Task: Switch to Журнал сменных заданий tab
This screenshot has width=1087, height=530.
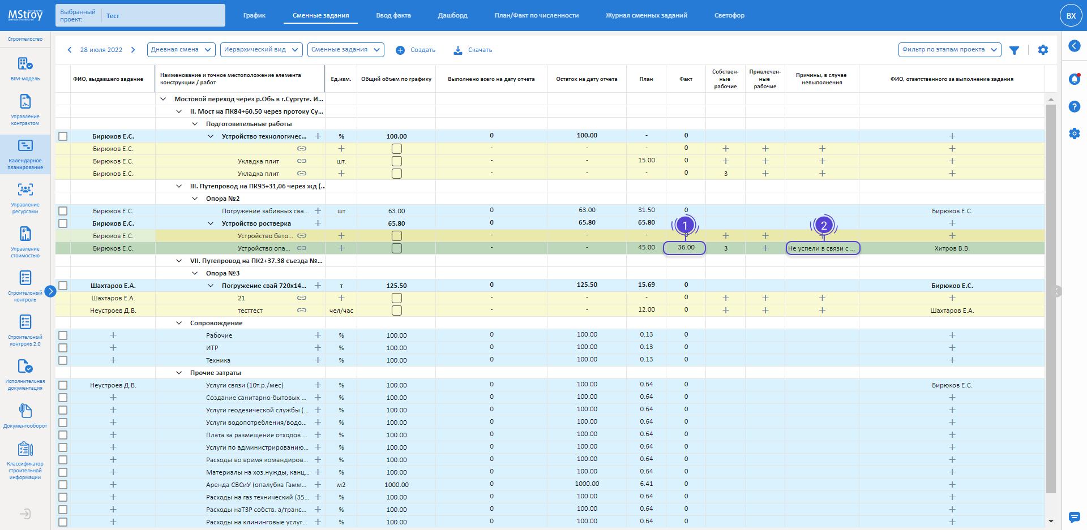Action: [647, 15]
